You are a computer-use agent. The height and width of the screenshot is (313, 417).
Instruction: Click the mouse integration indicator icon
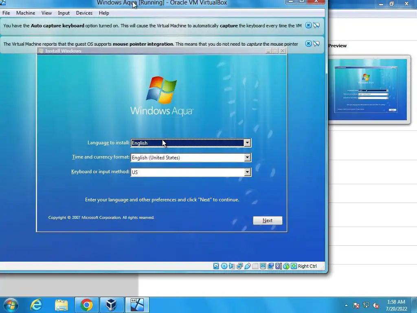286,266
